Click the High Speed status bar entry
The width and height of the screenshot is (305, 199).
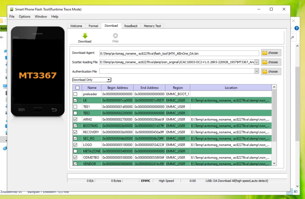point(166,181)
